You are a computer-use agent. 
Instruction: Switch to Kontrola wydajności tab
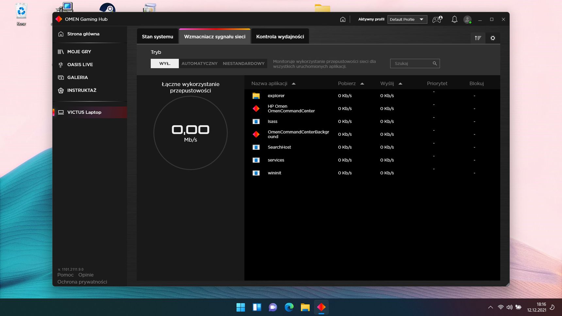point(280,37)
